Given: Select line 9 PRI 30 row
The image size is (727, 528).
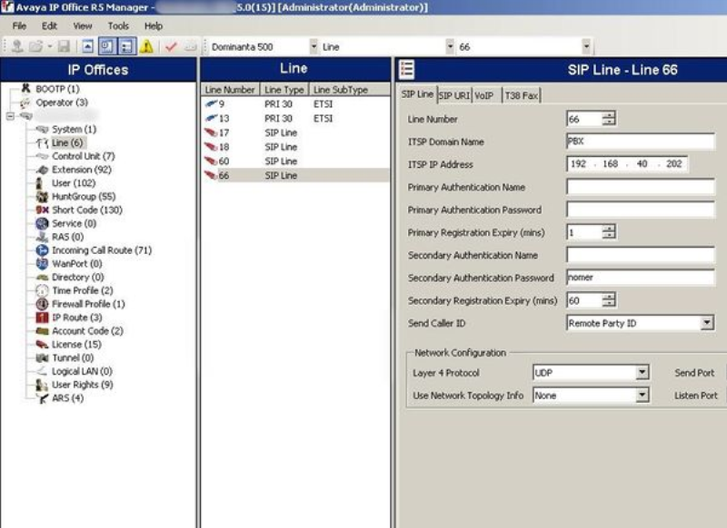Looking at the screenshot, I should coord(295,104).
